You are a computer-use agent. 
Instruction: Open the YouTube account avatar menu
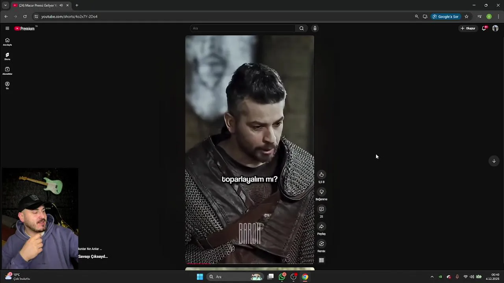[495, 28]
